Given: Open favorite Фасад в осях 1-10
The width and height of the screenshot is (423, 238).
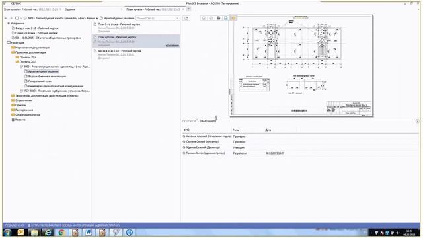Looking at the screenshot, I should click(37, 28).
